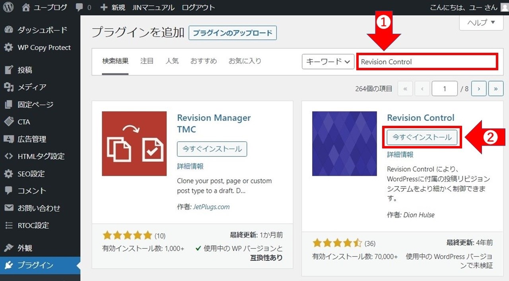Click the (36) rating count

point(370,243)
